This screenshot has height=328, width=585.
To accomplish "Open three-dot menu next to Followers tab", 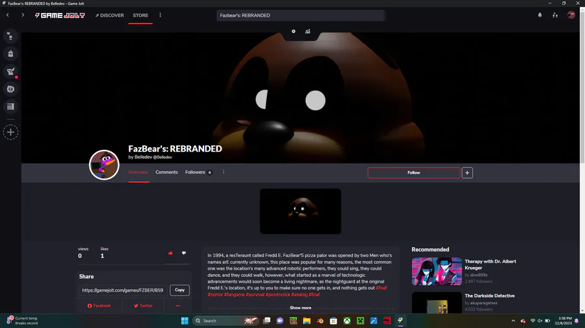I will coord(224,172).
